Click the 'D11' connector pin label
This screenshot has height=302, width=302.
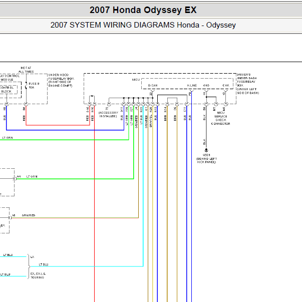tap(122, 110)
